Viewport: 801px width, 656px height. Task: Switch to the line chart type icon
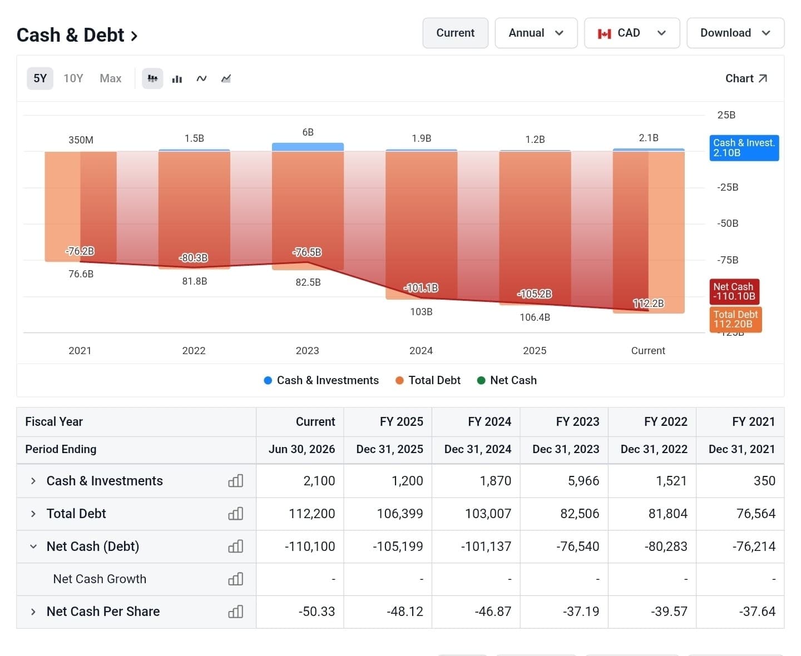coord(201,78)
